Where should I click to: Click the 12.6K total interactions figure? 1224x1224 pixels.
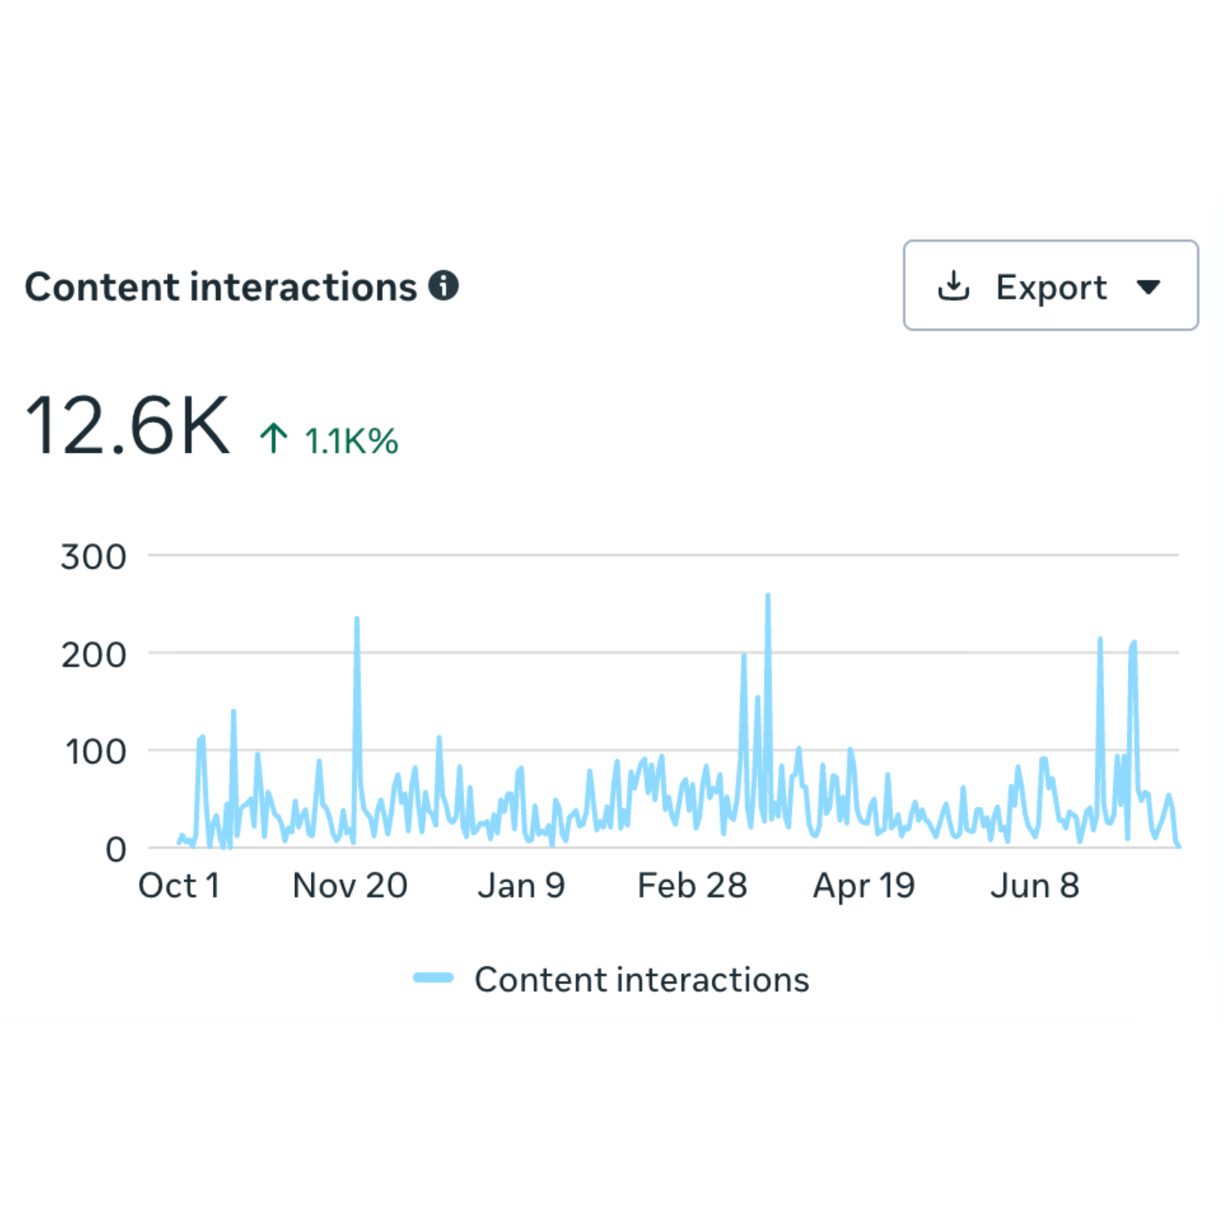pyautogui.click(x=127, y=425)
